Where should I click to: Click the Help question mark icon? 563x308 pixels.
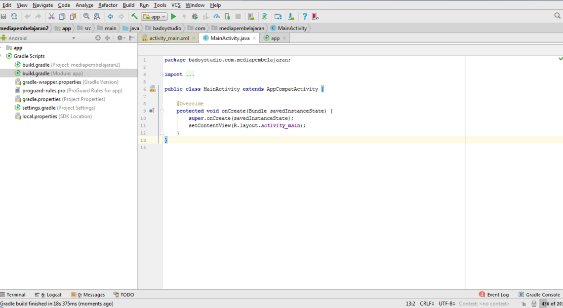click(x=305, y=17)
